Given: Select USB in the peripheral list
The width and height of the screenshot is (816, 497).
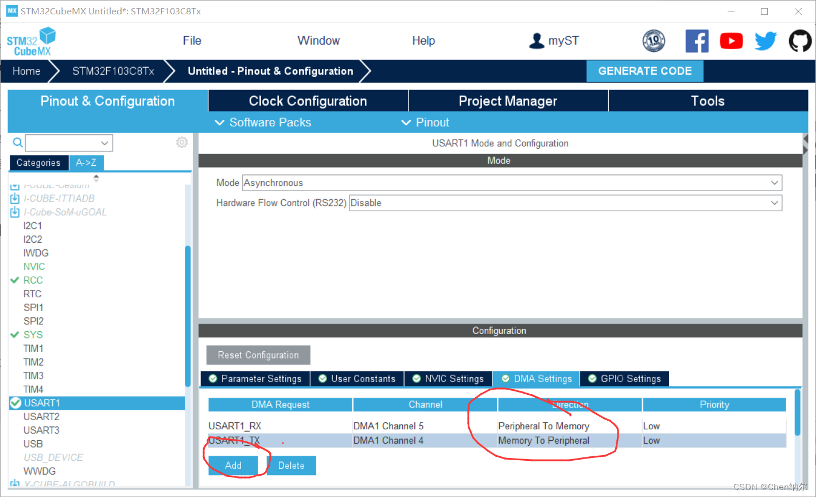Looking at the screenshot, I should (x=33, y=444).
